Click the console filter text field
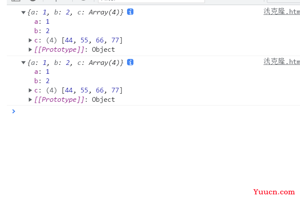The image size is (300, 215). (151, 1)
